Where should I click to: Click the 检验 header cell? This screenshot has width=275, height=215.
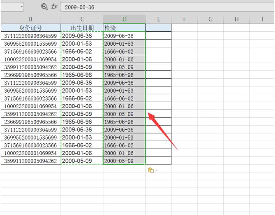point(125,28)
